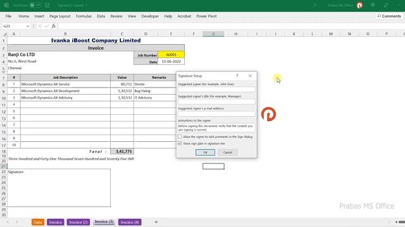Open the file name dropdown in title bar
This screenshot has height=227, width=405.
coord(87,5)
